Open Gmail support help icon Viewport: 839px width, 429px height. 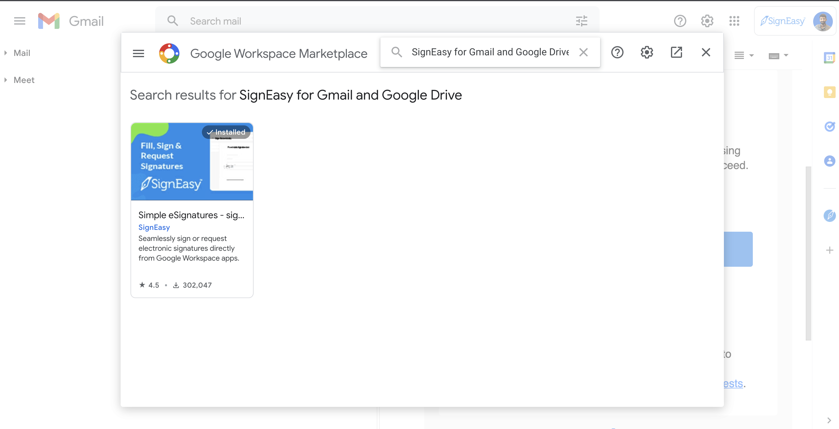coord(680,21)
